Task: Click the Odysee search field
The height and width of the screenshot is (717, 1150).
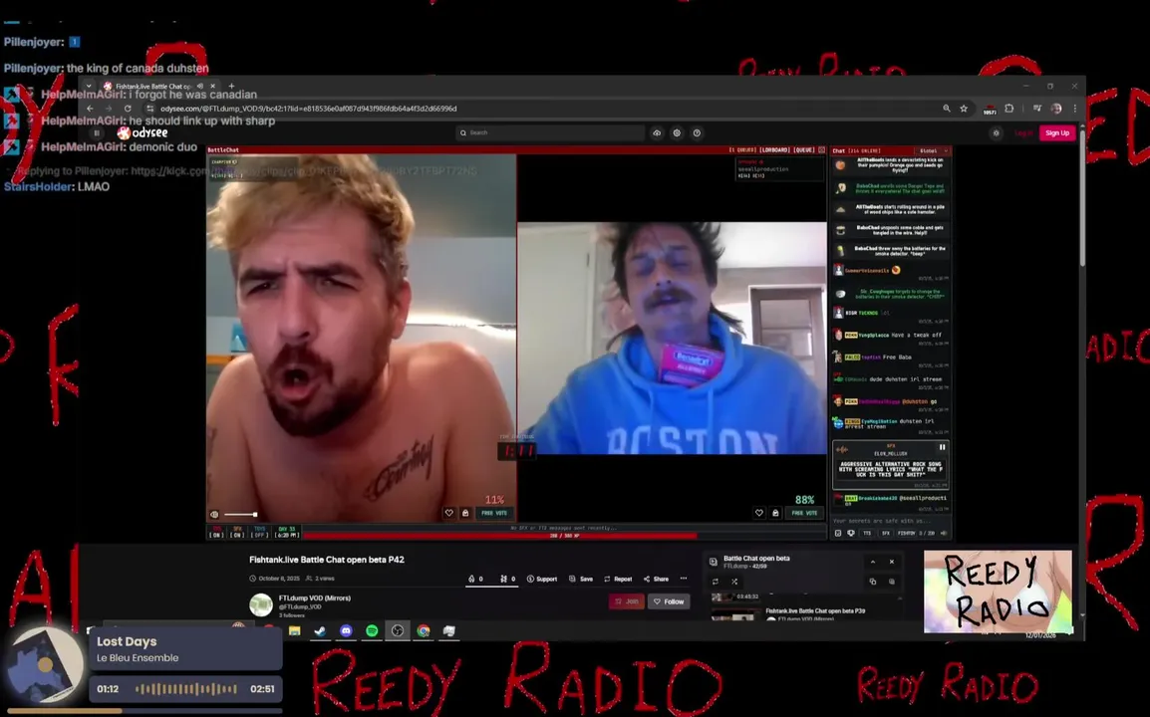Action: pos(550,132)
